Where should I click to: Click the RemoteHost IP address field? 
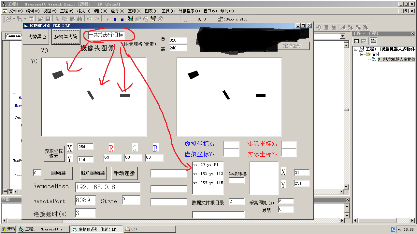108,188
